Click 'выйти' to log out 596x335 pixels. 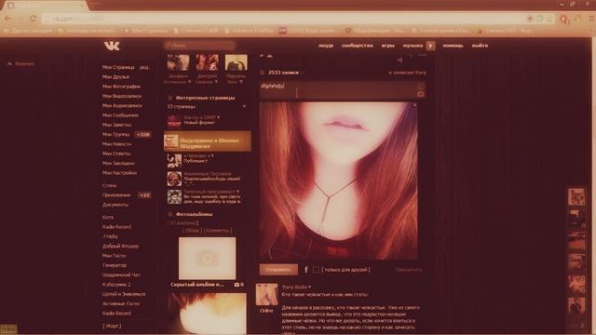pos(480,46)
